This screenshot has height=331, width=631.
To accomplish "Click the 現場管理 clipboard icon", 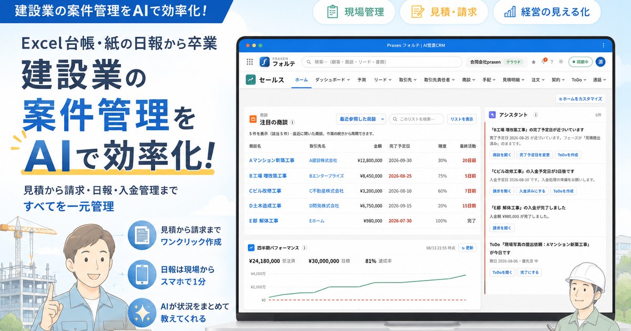I will 332,12.
